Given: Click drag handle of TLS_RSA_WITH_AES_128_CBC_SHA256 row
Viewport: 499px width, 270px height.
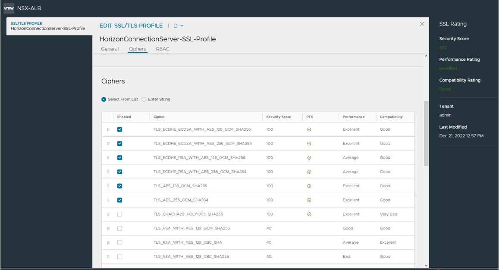Looking at the screenshot, I should tap(108, 257).
